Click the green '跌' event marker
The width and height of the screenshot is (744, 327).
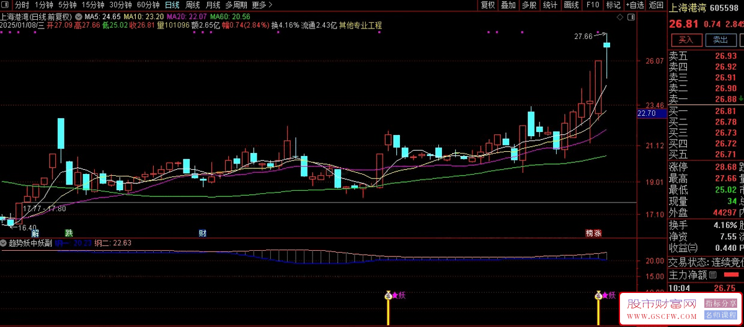(68, 233)
